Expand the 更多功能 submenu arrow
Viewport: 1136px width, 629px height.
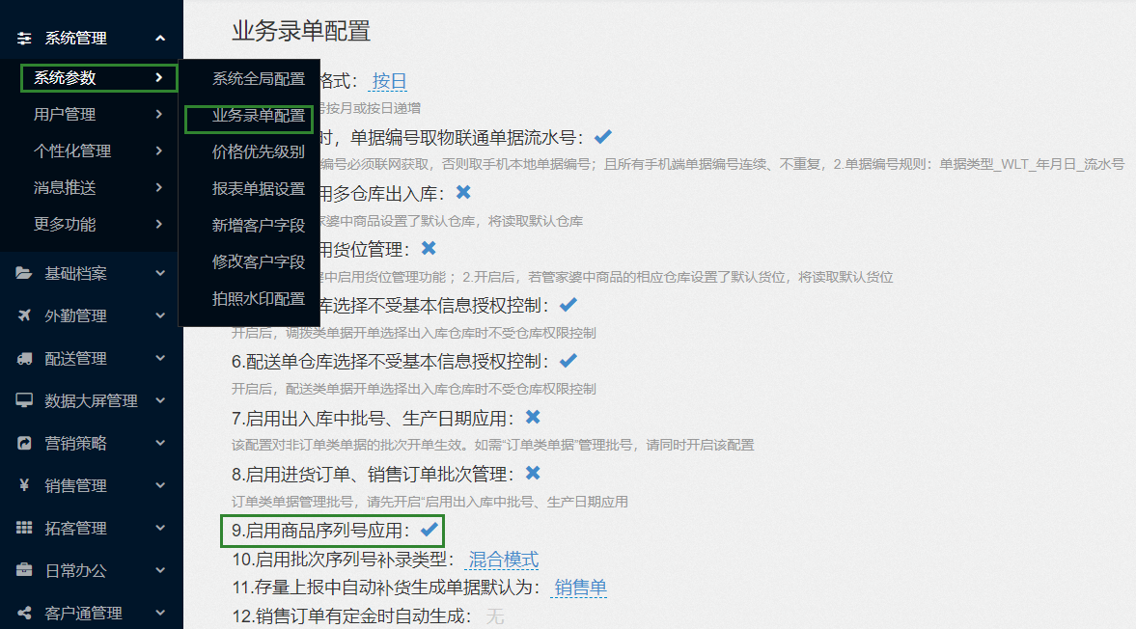click(158, 225)
